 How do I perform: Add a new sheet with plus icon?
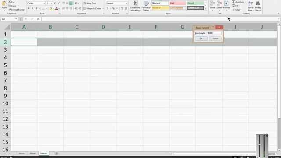(56, 154)
